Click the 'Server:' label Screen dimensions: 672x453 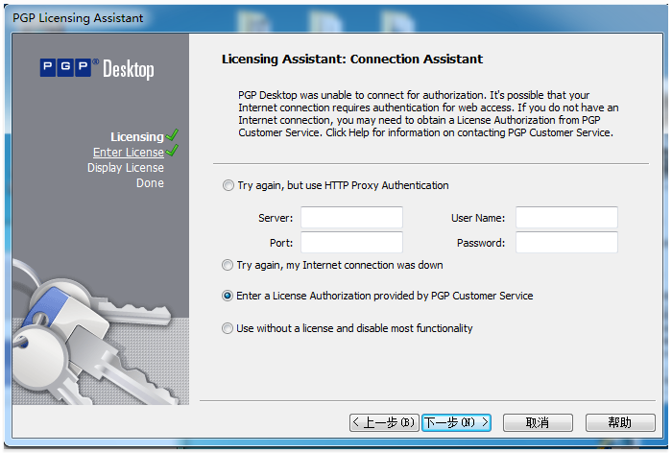click(276, 218)
